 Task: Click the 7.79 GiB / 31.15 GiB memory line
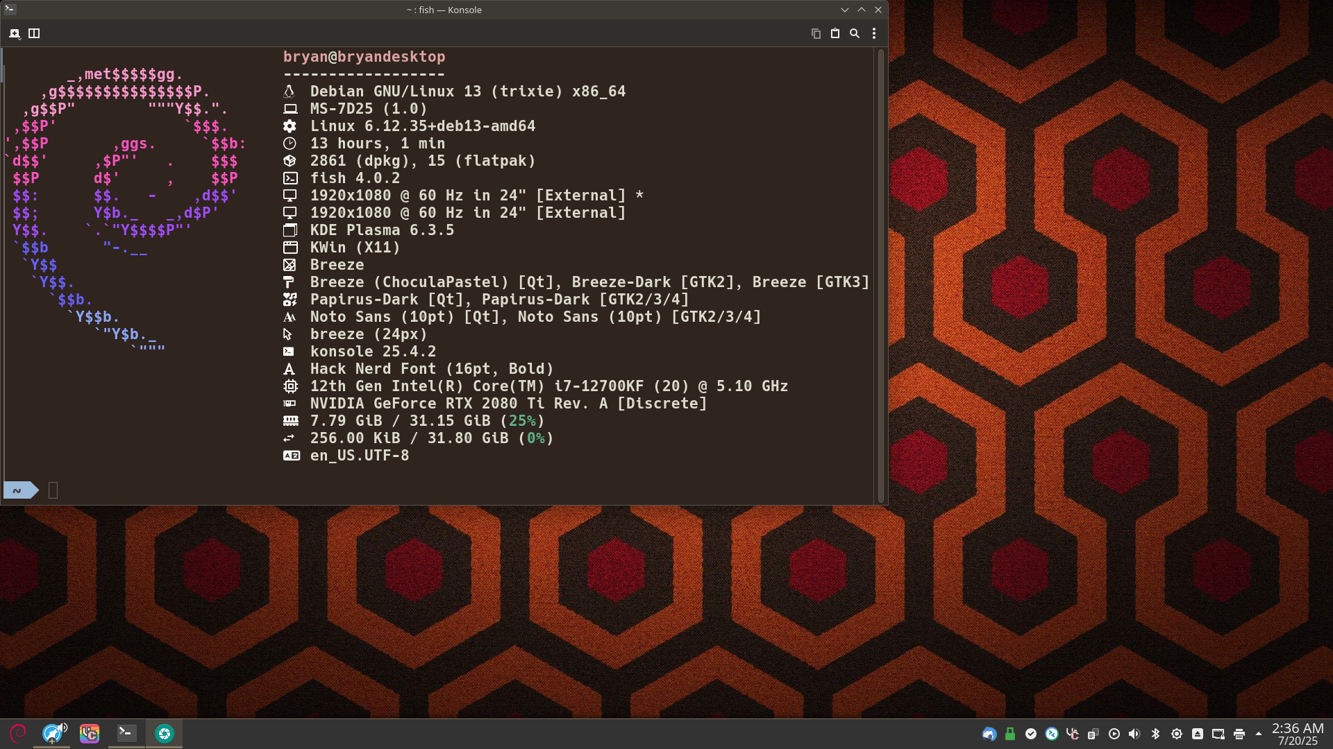click(x=427, y=421)
